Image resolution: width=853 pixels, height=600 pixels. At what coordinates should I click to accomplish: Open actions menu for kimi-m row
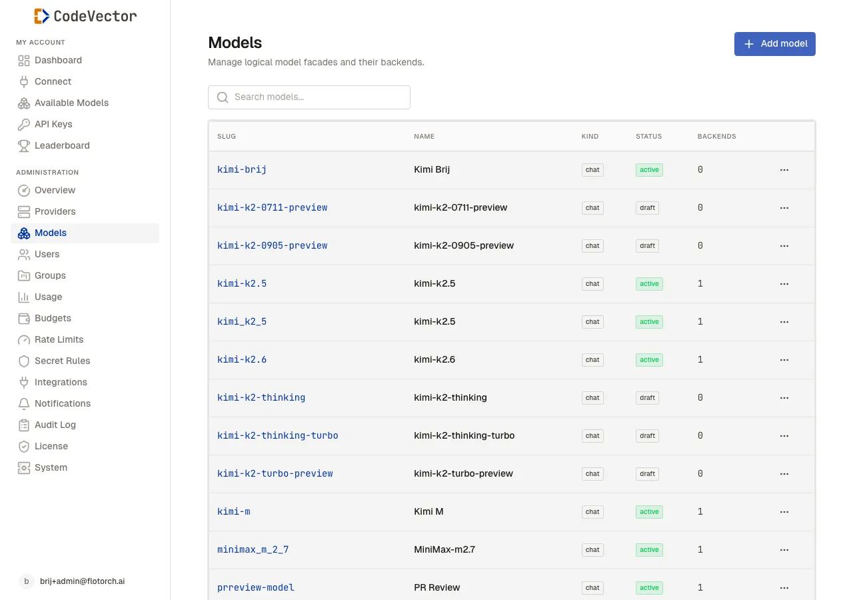click(x=784, y=512)
